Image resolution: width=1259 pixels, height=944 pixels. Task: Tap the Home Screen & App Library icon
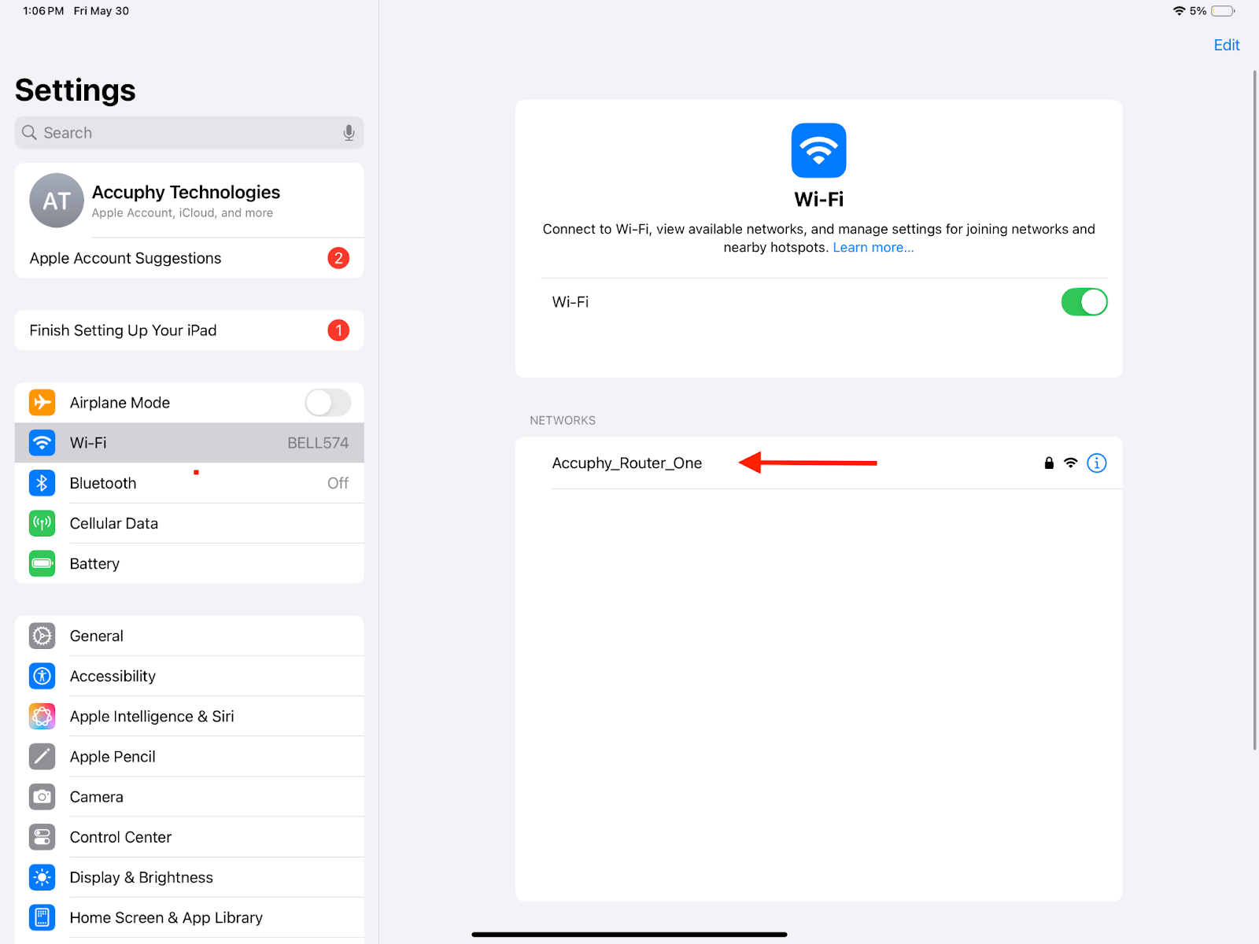pos(42,917)
